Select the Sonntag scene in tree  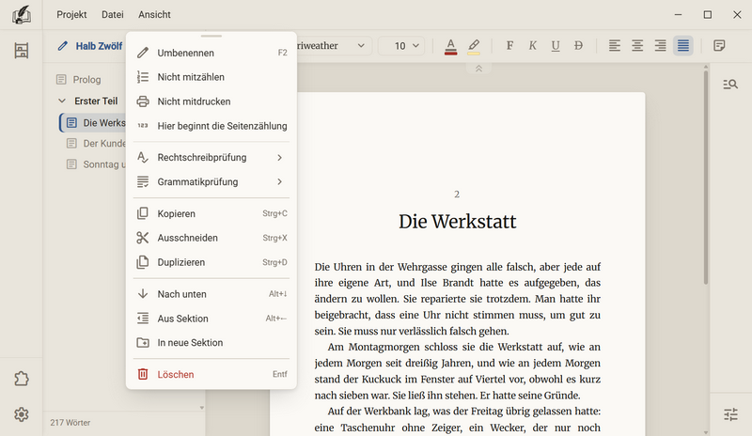click(96, 164)
